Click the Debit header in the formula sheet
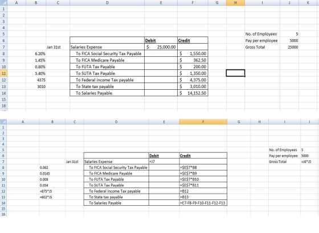This screenshot has width=319, height=233. point(154,156)
